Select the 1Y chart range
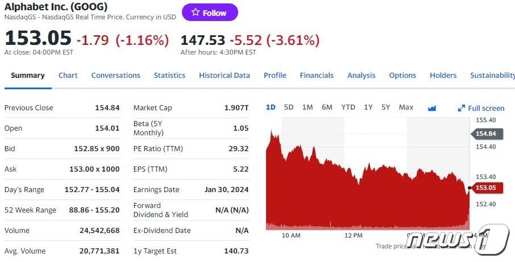Screen dimensions: 515x262 coord(368,107)
